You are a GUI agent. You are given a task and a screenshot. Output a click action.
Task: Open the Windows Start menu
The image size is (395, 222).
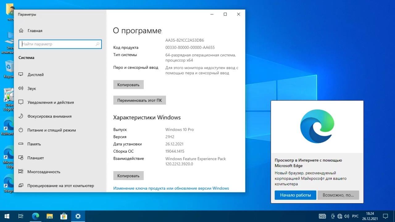click(7, 216)
